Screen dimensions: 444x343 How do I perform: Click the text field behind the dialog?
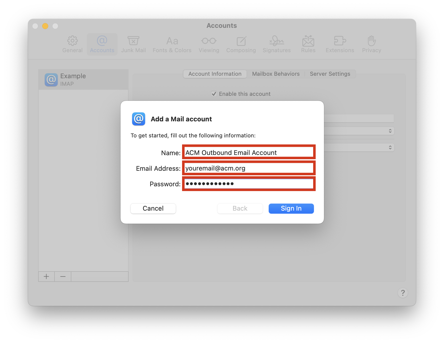[359, 118]
